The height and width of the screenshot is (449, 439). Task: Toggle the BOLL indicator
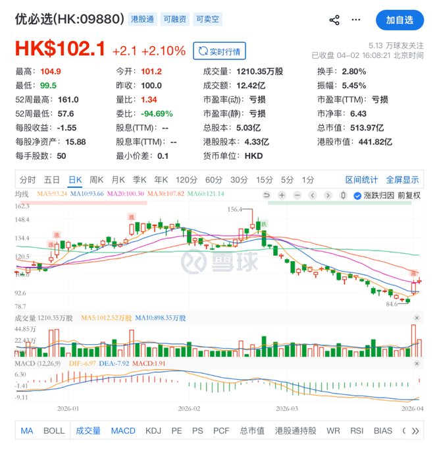click(54, 431)
